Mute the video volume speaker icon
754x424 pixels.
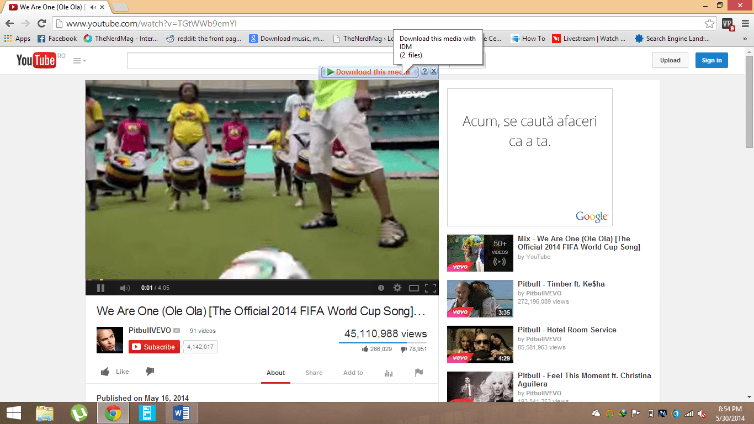tap(125, 288)
